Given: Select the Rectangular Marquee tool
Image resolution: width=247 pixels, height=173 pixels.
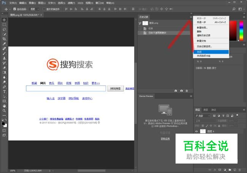Looking at the screenshot, I should [x=4, y=25].
